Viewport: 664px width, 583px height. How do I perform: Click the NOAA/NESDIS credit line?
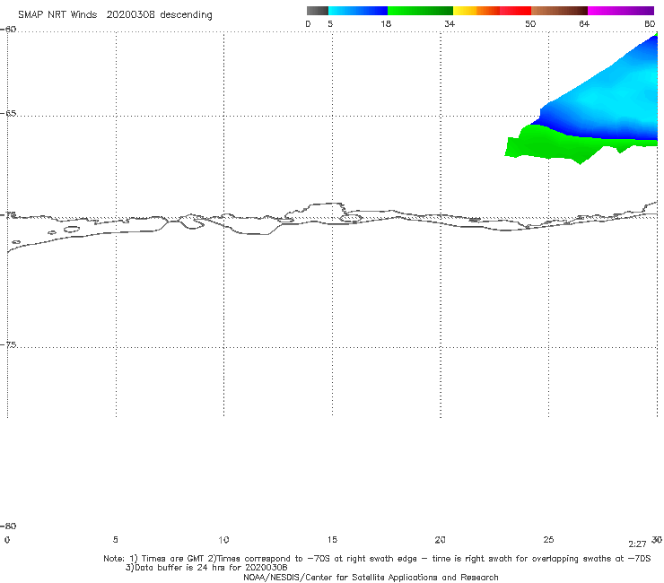pos(371,578)
